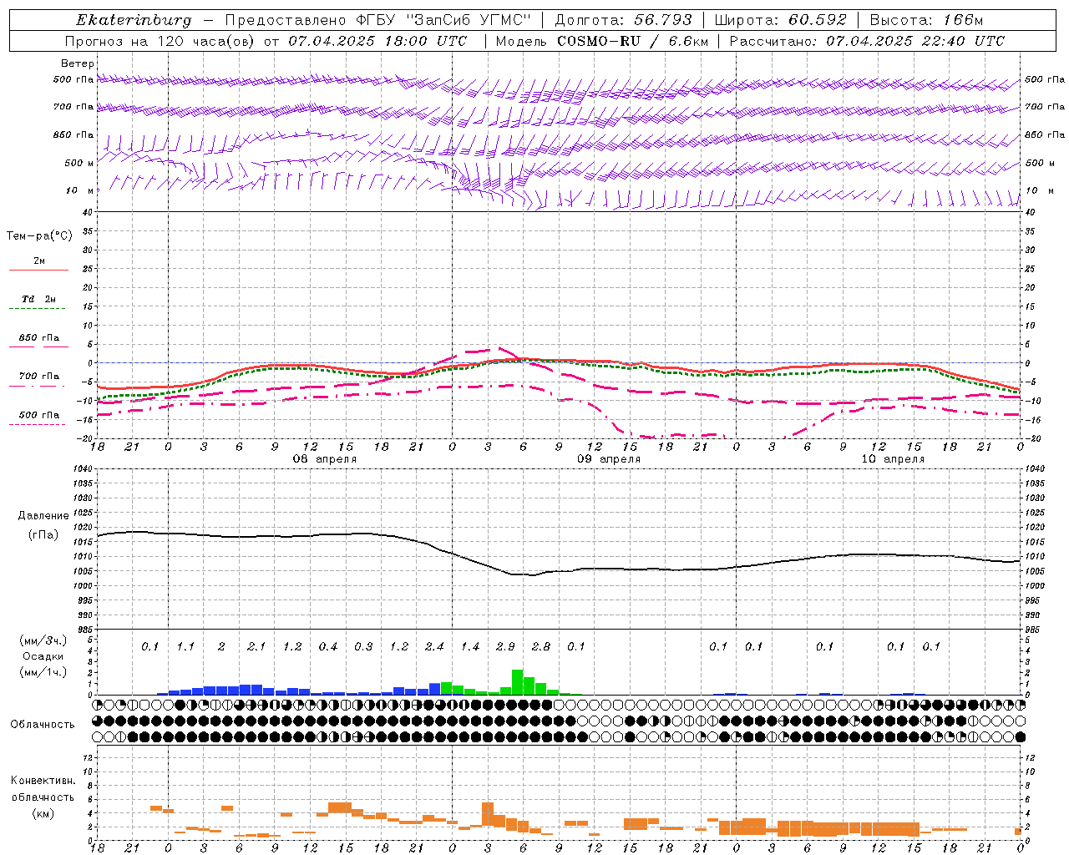The height and width of the screenshot is (855, 1069).
Task: Click the '2.9' 3-hour precipitation value
Action: [505, 646]
